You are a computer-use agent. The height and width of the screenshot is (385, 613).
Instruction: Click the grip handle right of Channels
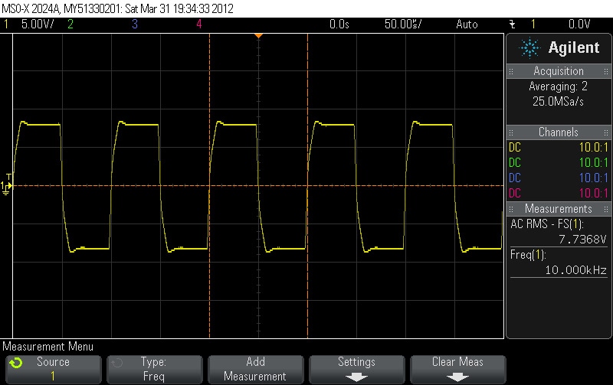pyautogui.click(x=606, y=132)
